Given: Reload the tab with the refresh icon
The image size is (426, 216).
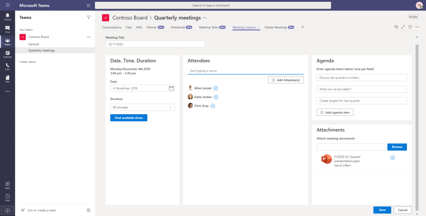Looking at the screenshot, I should 410,27.
